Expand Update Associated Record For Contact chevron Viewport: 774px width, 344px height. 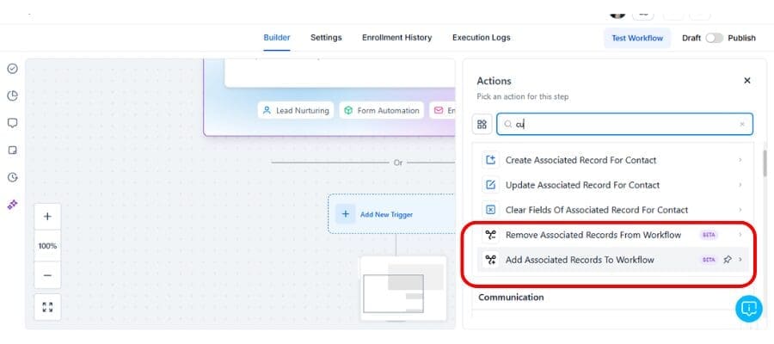(740, 185)
